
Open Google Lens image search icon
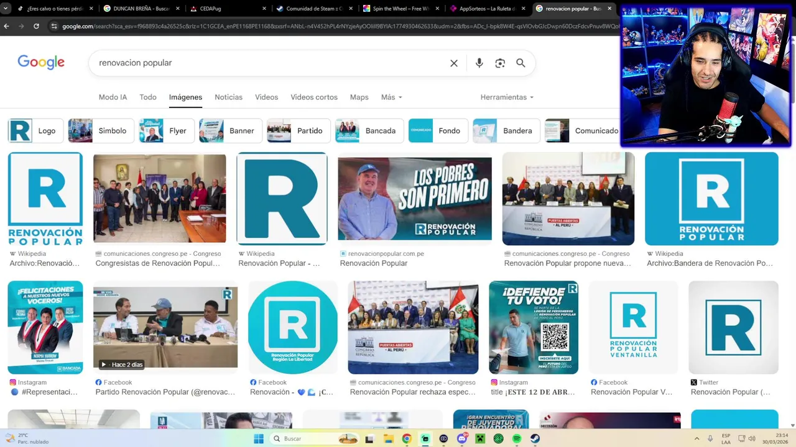point(500,63)
